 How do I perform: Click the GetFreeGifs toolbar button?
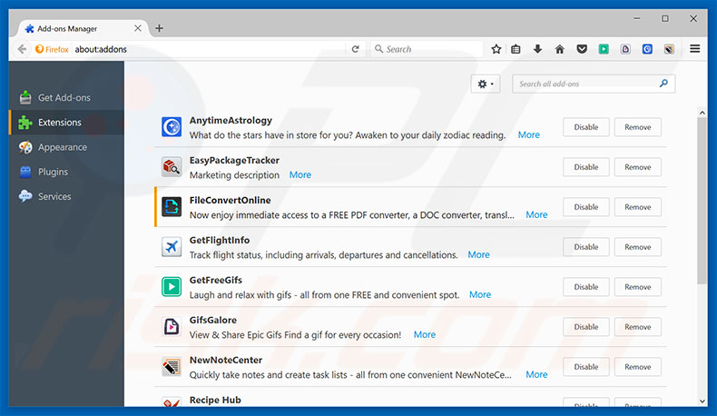(x=604, y=49)
